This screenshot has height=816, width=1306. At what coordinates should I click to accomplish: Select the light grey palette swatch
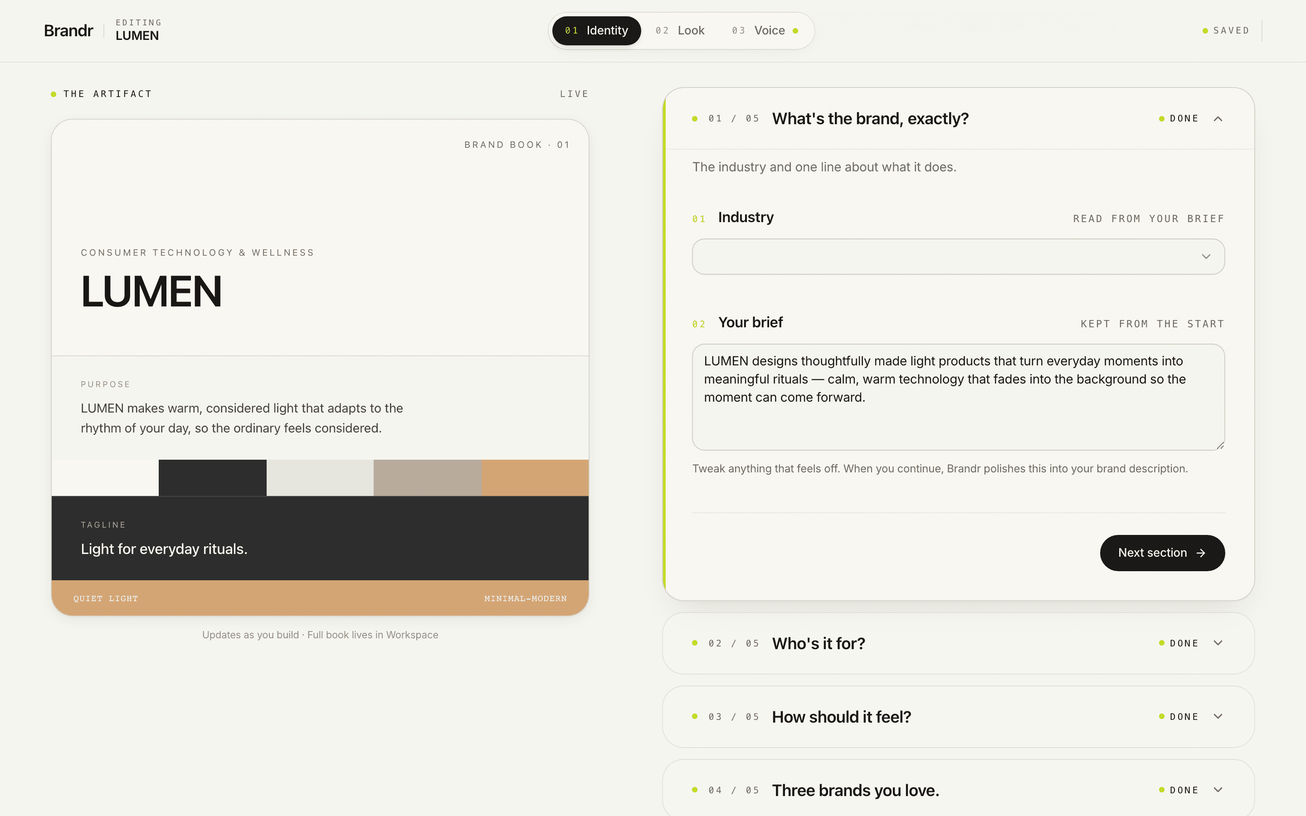point(320,478)
